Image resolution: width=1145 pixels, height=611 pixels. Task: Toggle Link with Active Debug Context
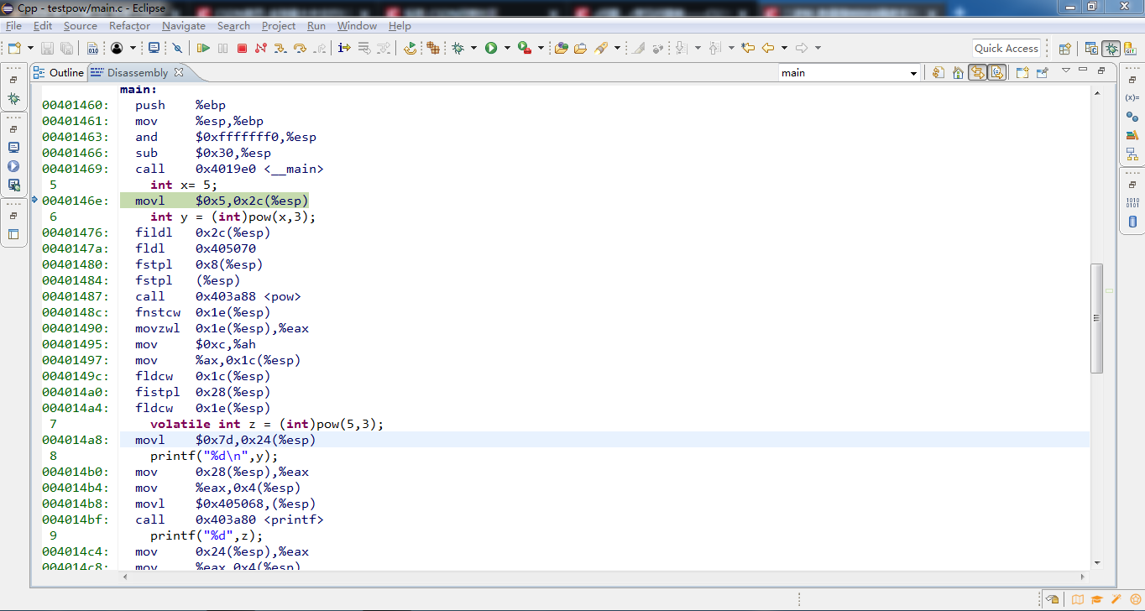point(977,73)
